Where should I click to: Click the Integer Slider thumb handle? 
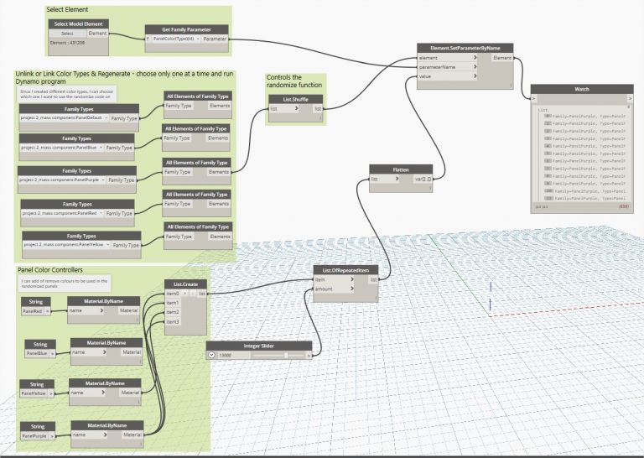[x=286, y=356]
